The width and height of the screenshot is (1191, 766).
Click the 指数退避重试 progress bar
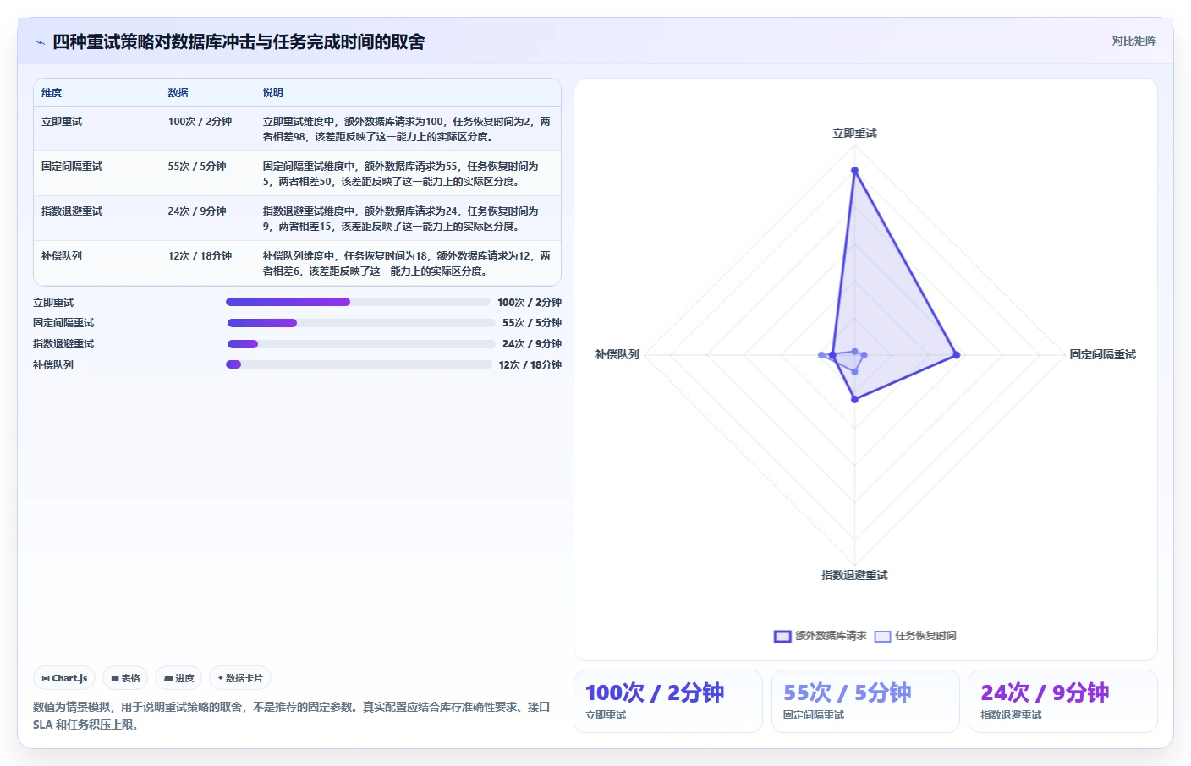pos(361,344)
